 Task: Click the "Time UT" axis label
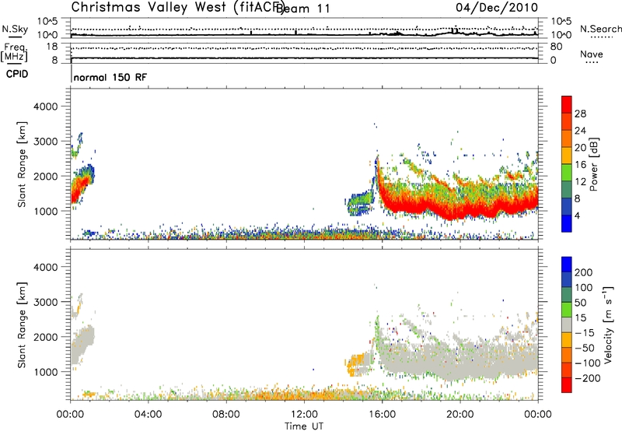tap(304, 426)
